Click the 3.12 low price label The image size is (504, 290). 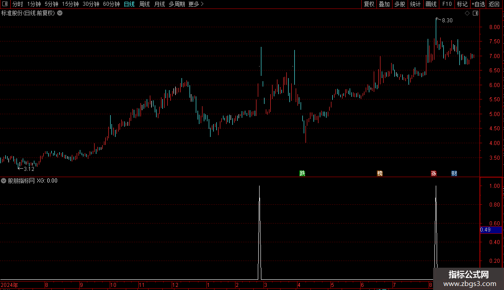coord(29,169)
